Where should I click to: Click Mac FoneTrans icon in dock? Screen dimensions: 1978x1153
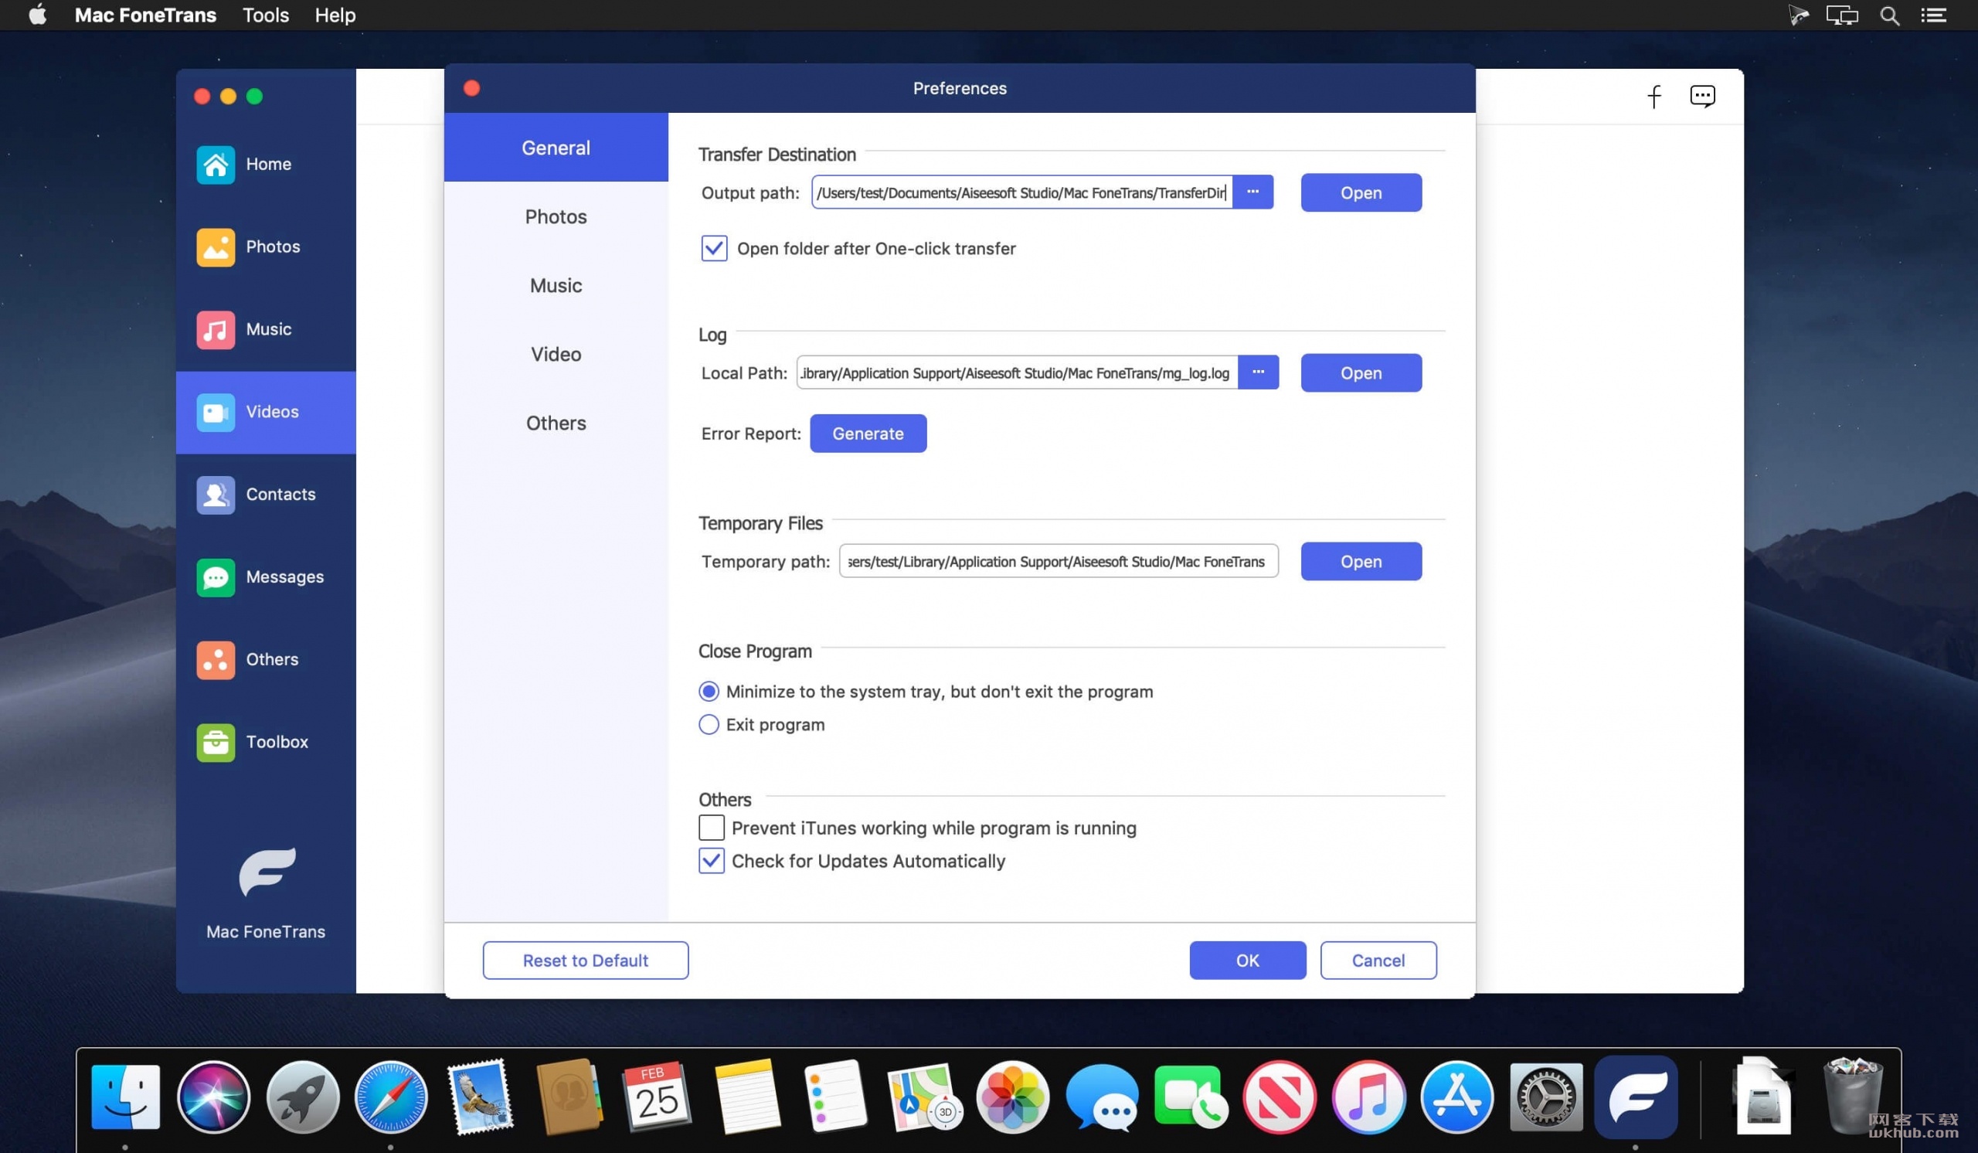(x=1636, y=1097)
